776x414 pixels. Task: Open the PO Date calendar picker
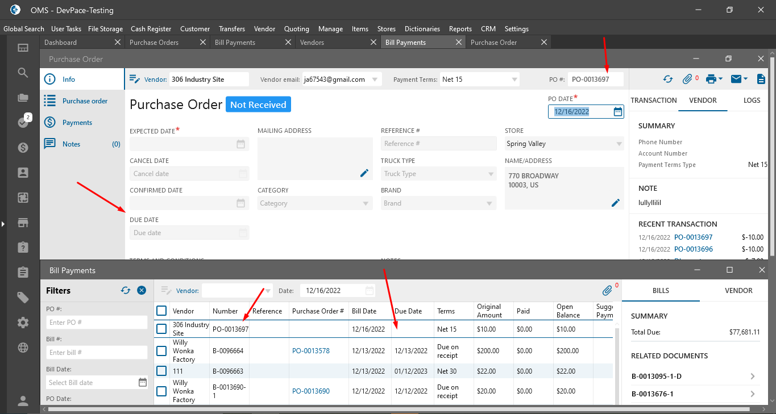(x=618, y=112)
